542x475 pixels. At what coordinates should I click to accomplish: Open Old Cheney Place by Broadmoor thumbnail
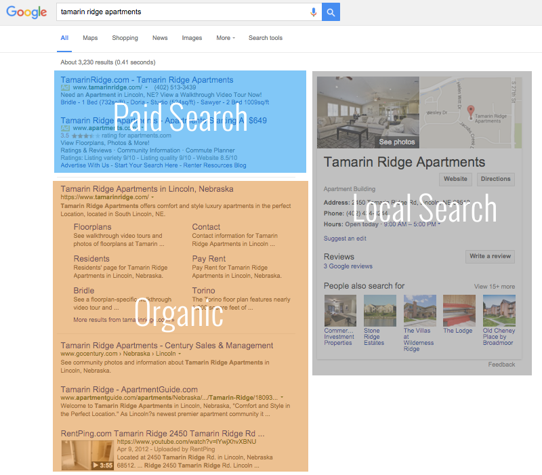[x=499, y=310]
